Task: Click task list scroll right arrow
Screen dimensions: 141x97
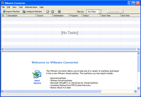Action: (x=138, y=49)
